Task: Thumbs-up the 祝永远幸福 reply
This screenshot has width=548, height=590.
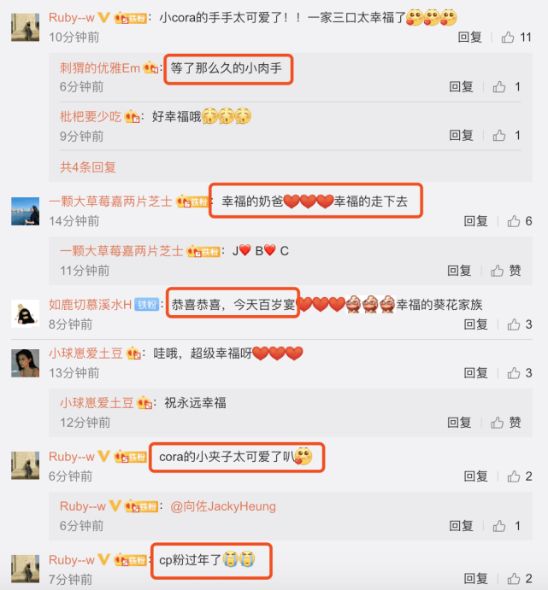Action: 497,423
